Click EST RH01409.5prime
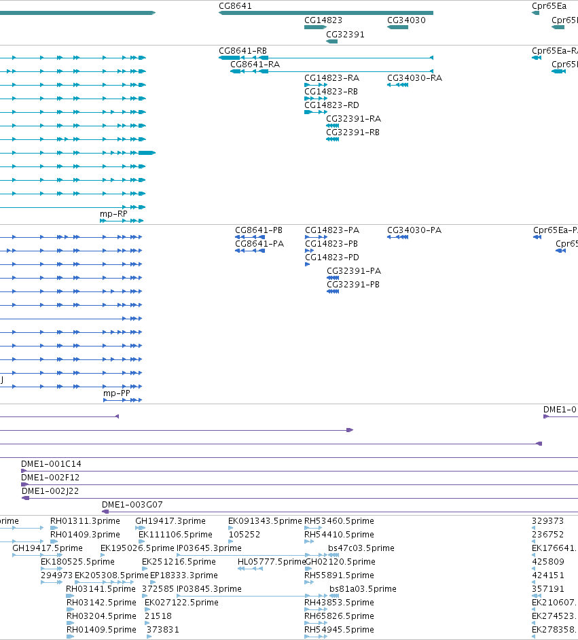 [x=102, y=630]
